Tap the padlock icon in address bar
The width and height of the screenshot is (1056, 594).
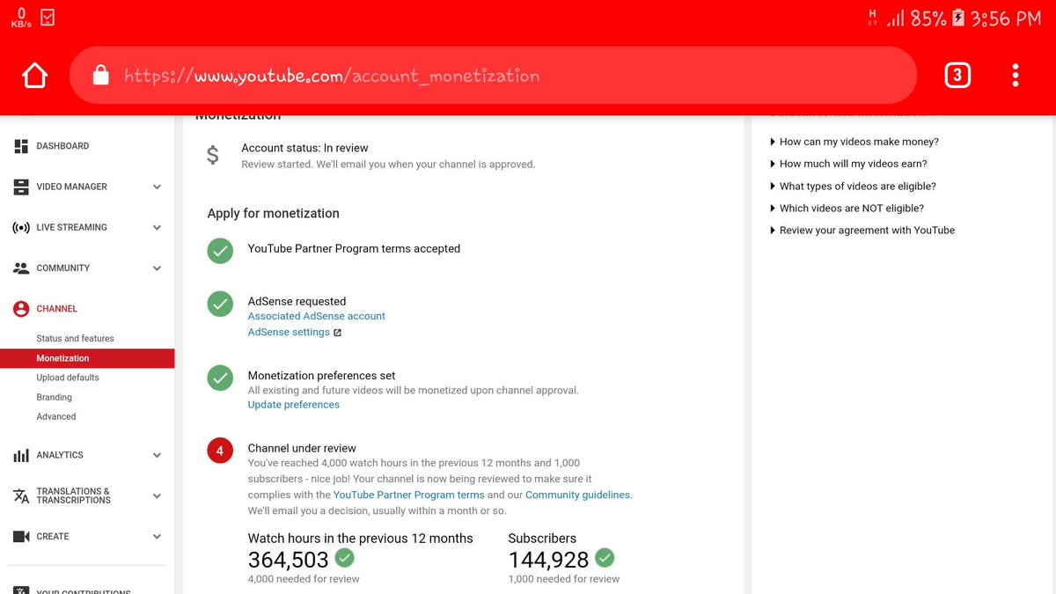[x=100, y=76]
